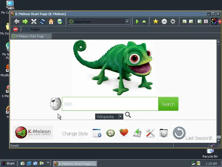This screenshot has height=167, width=222.
Task: Click the folder with gear icon
Action: pyautogui.click(x=163, y=133)
